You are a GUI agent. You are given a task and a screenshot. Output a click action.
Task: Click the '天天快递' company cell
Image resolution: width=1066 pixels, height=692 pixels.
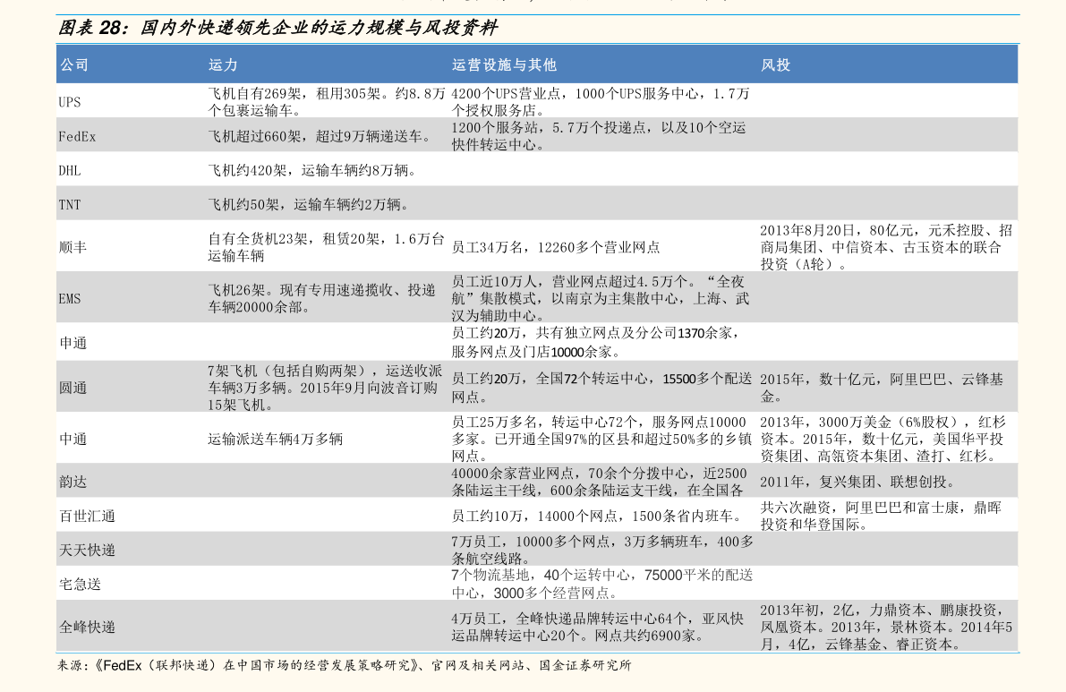coord(87,550)
